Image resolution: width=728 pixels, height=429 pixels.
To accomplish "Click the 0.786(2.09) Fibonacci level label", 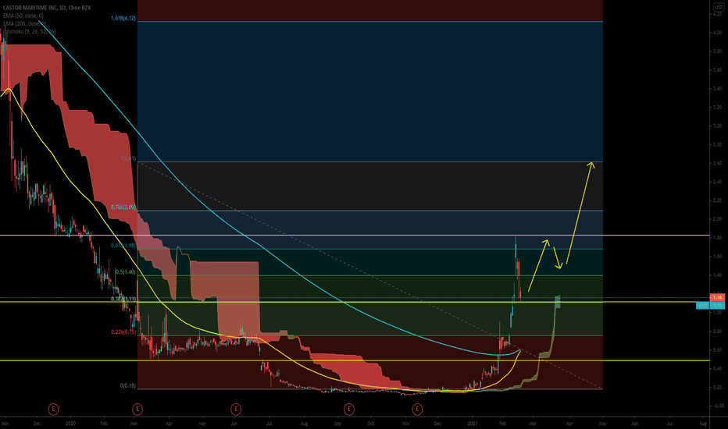I will click(123, 207).
